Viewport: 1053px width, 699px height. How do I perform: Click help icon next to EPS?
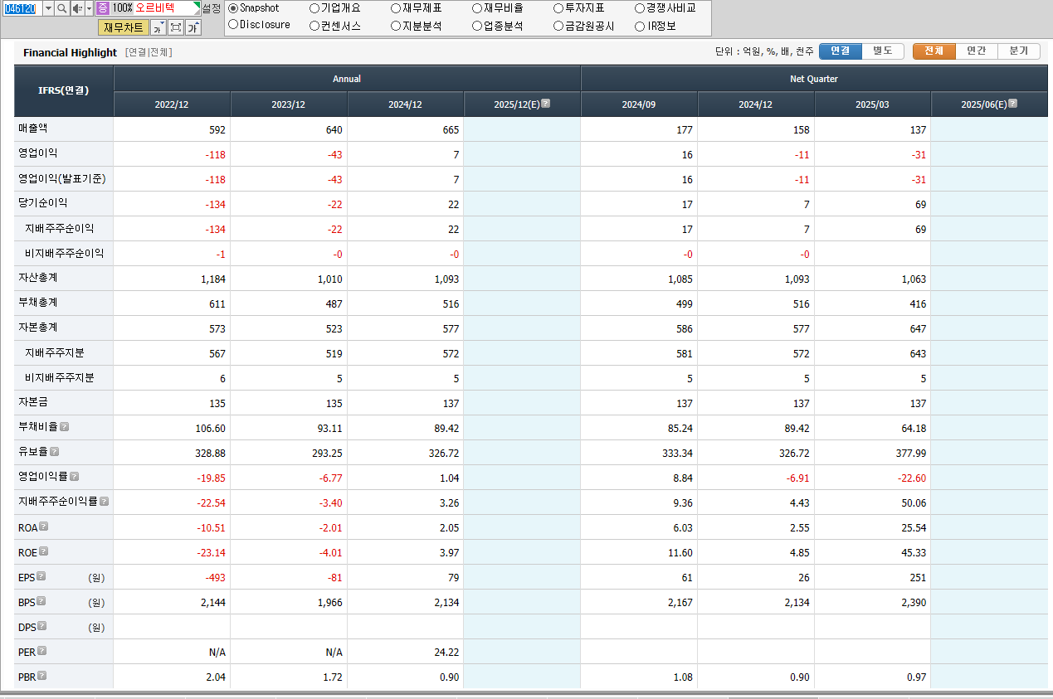(41, 576)
